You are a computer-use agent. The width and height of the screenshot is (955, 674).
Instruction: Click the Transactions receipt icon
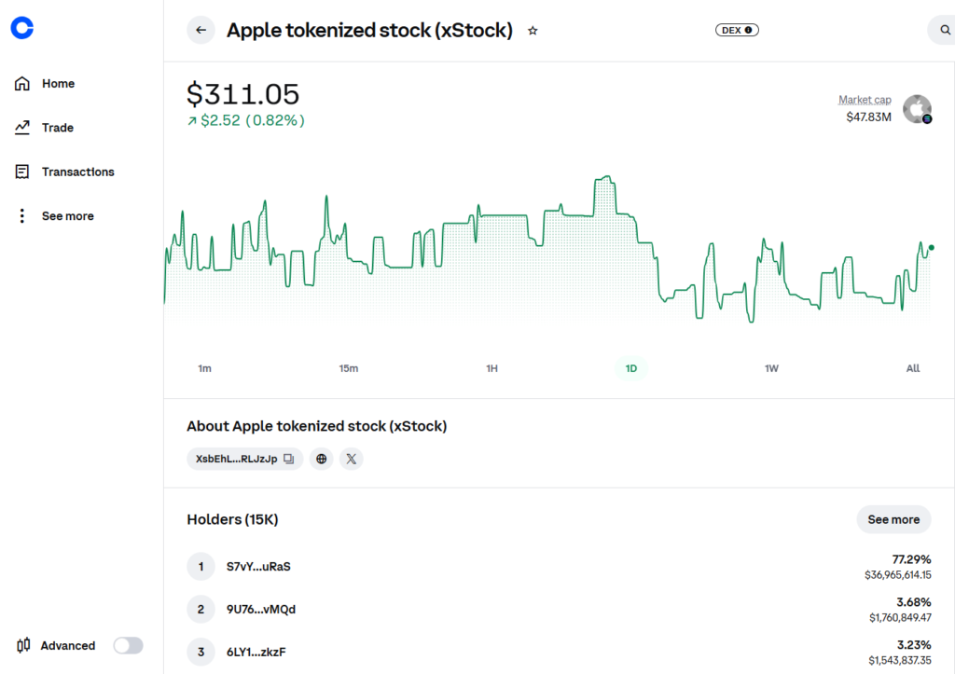coord(22,172)
